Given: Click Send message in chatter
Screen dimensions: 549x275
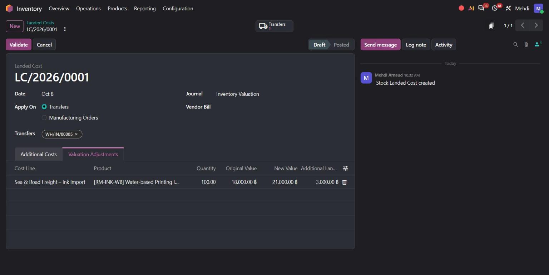Looking at the screenshot, I should point(380,45).
